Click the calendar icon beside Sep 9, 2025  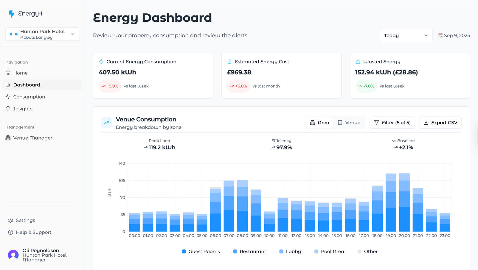point(440,35)
